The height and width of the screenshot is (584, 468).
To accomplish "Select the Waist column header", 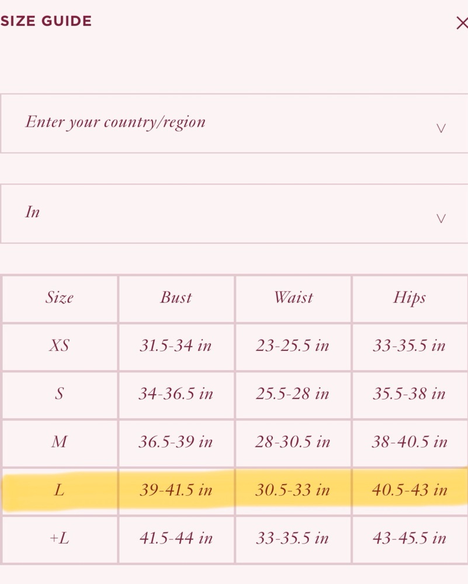I will pyautogui.click(x=293, y=298).
